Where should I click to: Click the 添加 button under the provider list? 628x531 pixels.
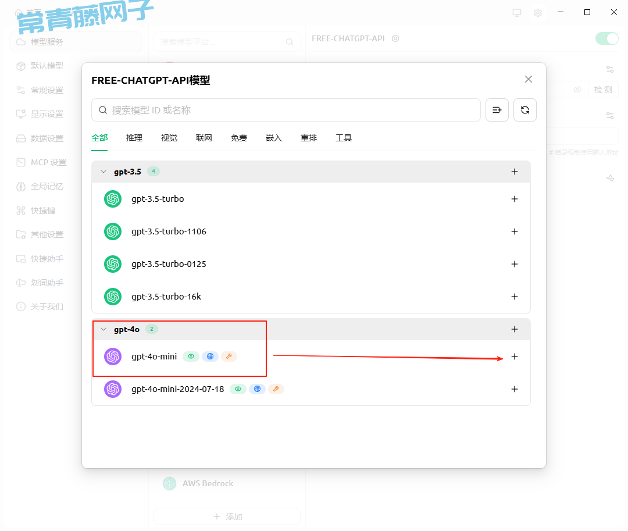[x=227, y=516]
